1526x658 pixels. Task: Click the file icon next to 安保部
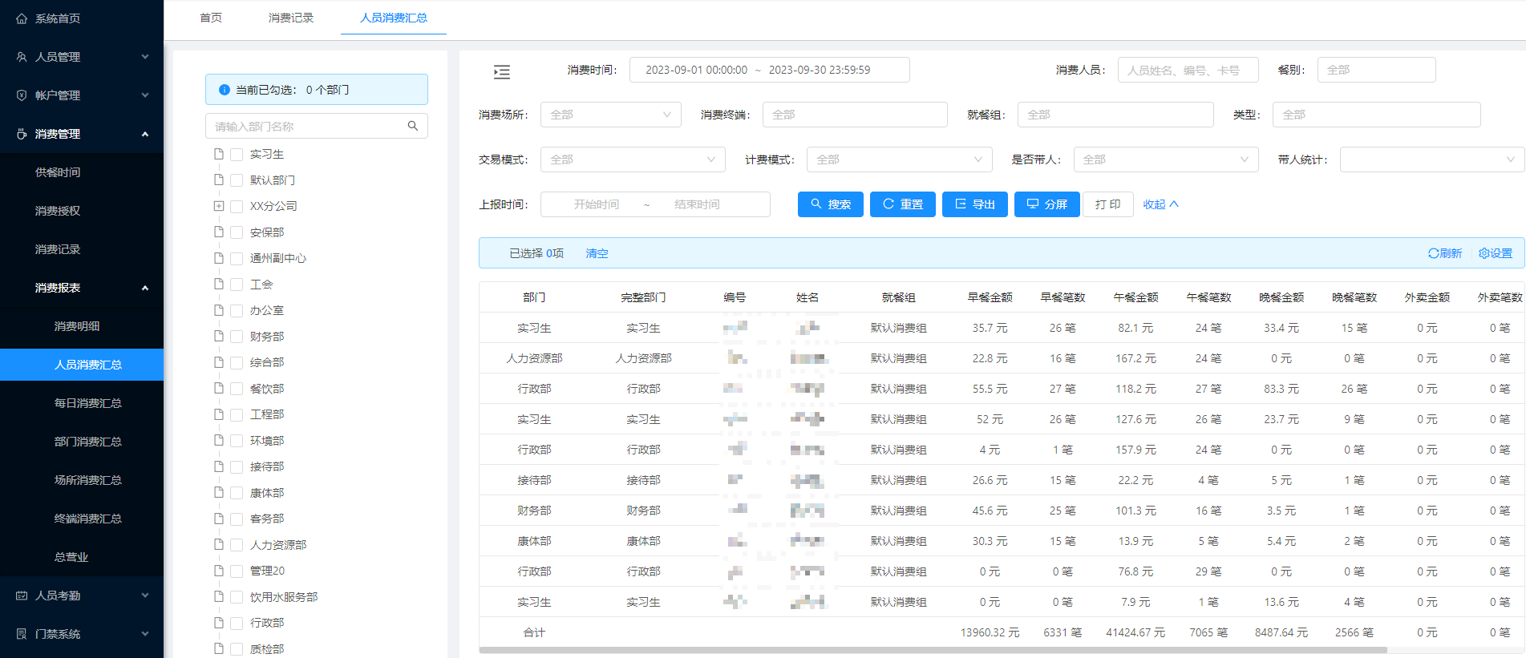pos(219,232)
